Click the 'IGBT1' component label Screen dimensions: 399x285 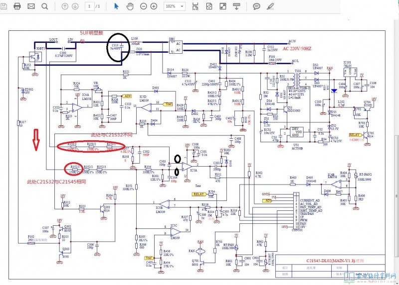pos(41,48)
